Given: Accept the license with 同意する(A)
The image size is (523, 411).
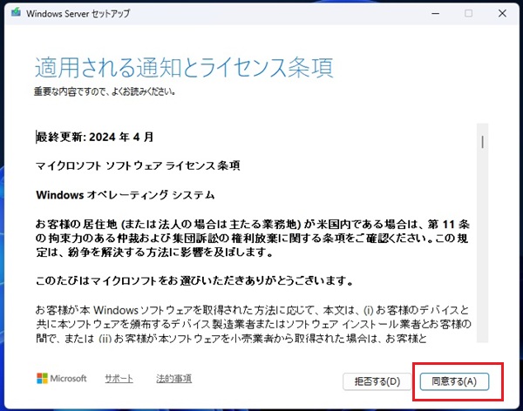Looking at the screenshot, I should tap(454, 381).
